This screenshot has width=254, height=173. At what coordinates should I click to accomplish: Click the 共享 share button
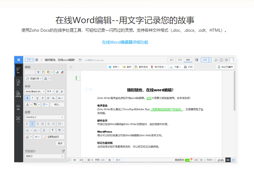point(205,60)
